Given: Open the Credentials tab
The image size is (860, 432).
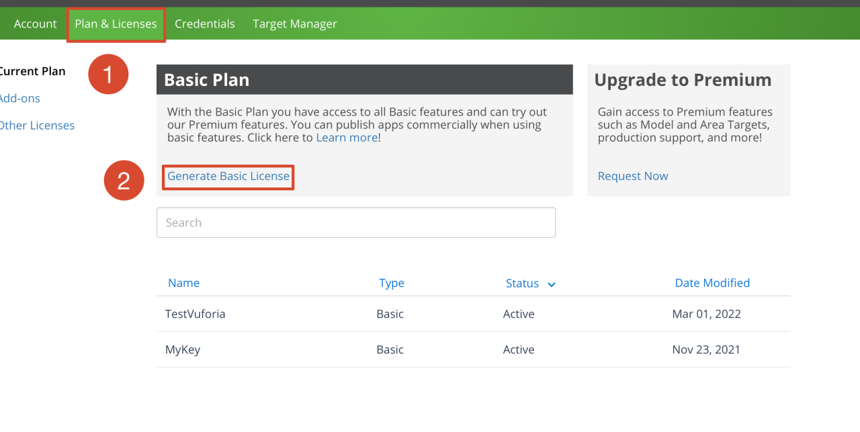Looking at the screenshot, I should point(205,24).
